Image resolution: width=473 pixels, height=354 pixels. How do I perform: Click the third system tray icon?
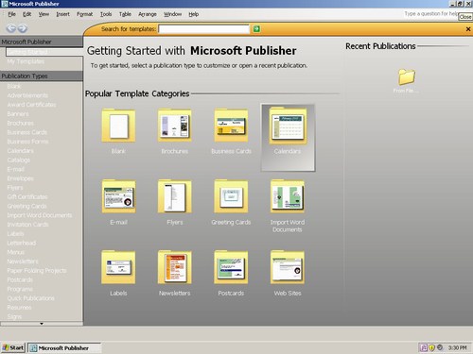point(440,347)
